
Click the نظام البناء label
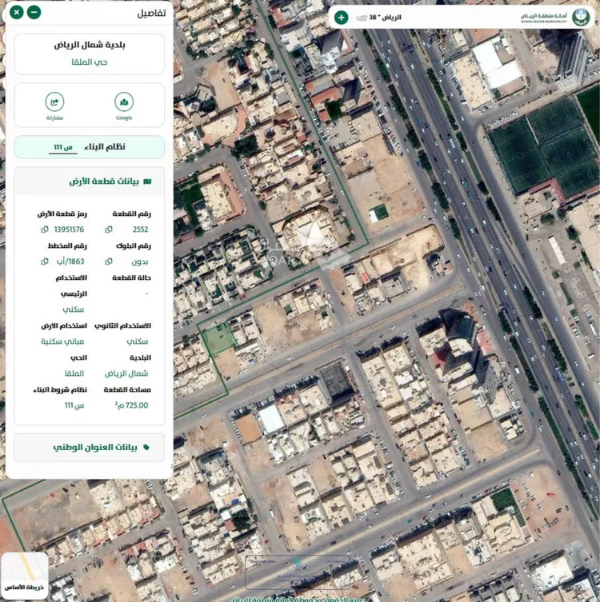(105, 147)
